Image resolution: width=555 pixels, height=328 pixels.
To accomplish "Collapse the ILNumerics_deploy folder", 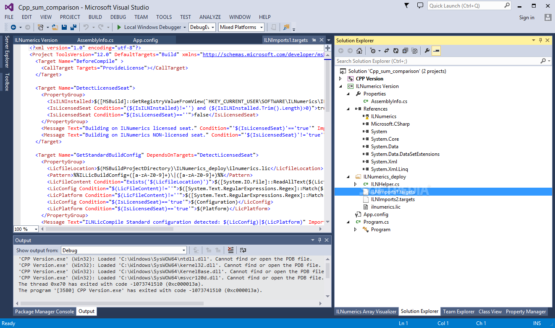I will (348, 177).
